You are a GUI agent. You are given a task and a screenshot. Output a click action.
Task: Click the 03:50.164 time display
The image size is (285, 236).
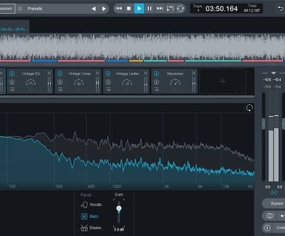tap(221, 9)
